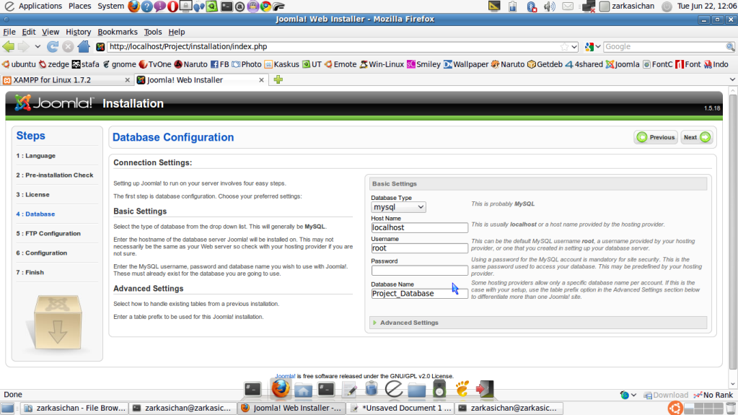Click the logout door dock icon

pos(484,389)
